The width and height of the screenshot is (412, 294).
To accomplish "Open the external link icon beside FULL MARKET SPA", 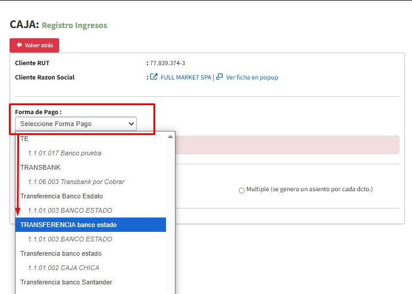I will [153, 77].
